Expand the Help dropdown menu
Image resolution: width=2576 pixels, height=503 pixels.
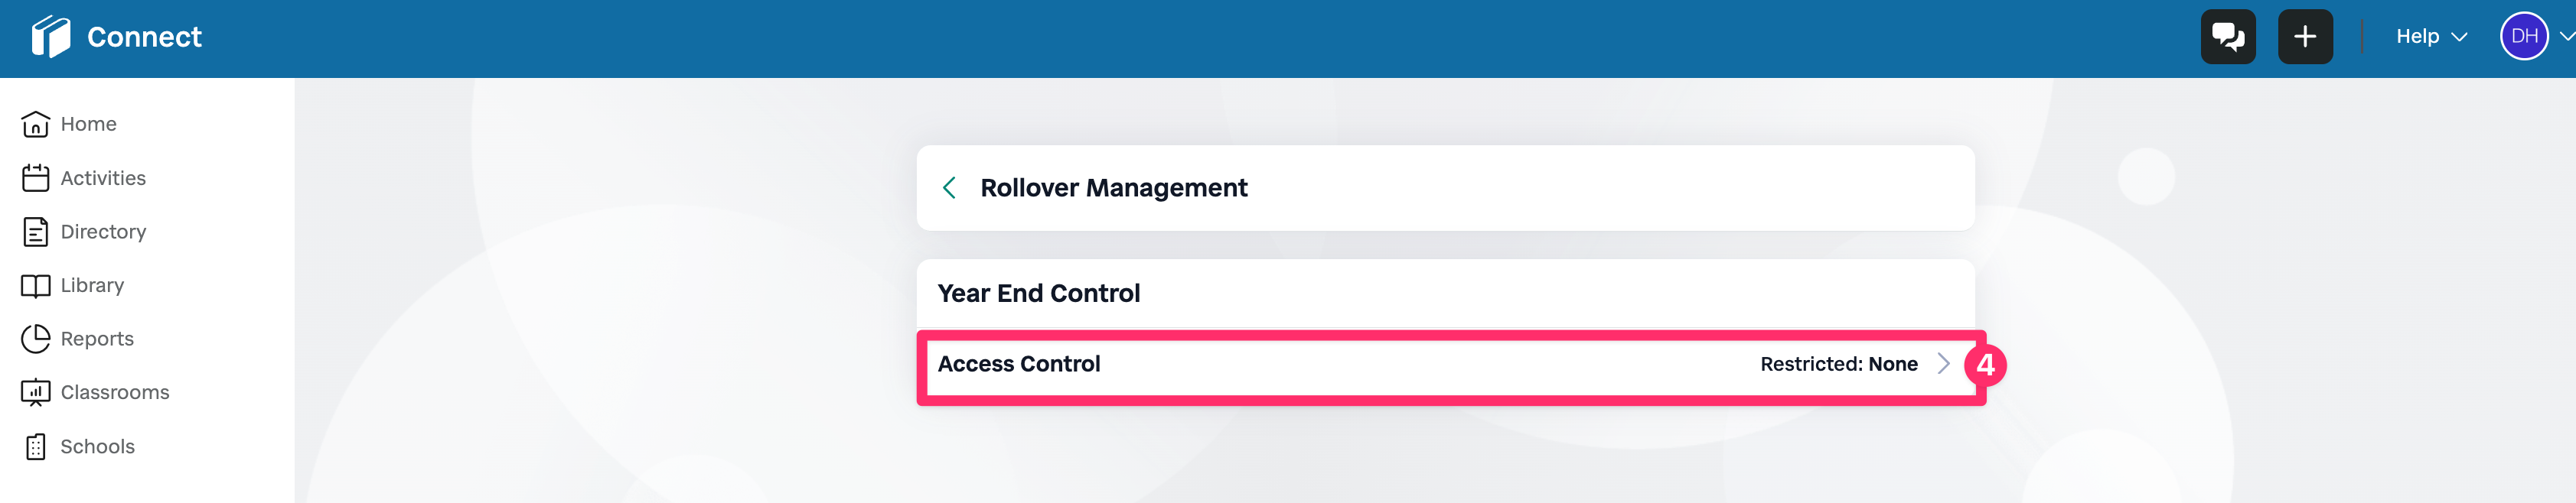pyautogui.click(x=2431, y=37)
